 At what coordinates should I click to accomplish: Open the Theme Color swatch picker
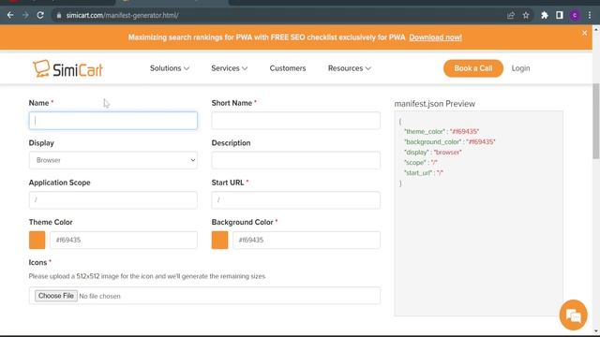tap(37, 240)
